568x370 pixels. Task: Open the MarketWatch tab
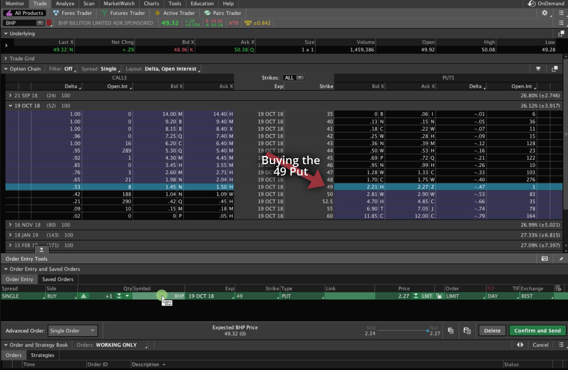(119, 3)
